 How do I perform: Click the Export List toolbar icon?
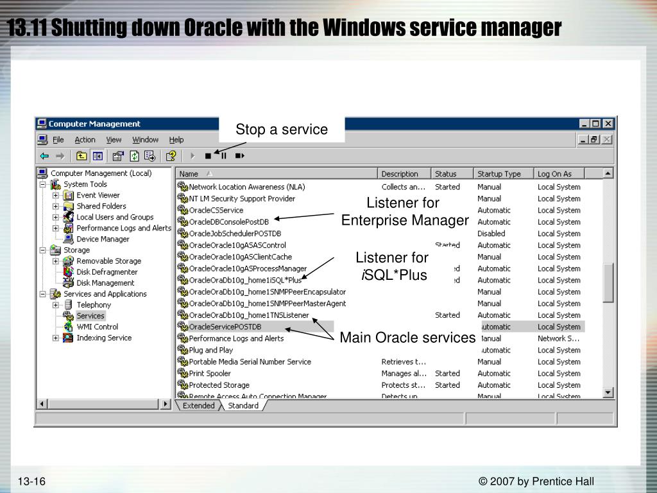149,156
